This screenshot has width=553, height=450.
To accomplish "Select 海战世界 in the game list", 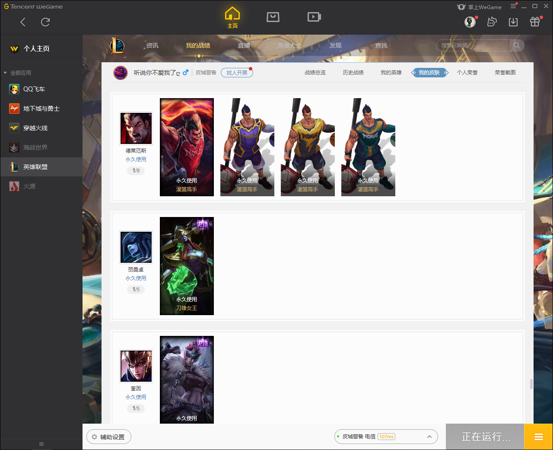I will pos(41,147).
